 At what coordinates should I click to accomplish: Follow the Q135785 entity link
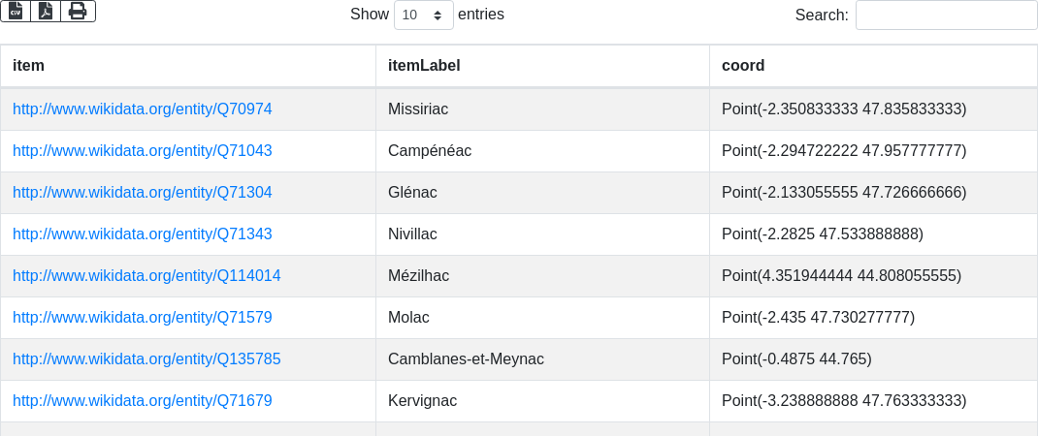click(146, 359)
